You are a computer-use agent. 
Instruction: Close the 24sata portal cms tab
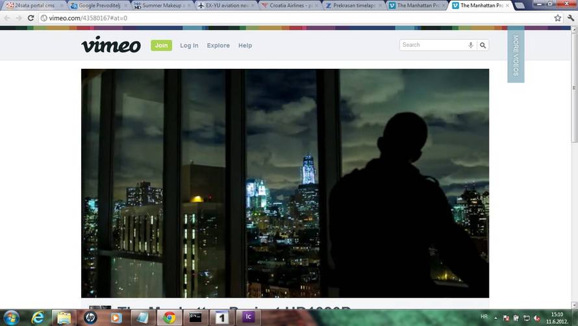point(61,6)
